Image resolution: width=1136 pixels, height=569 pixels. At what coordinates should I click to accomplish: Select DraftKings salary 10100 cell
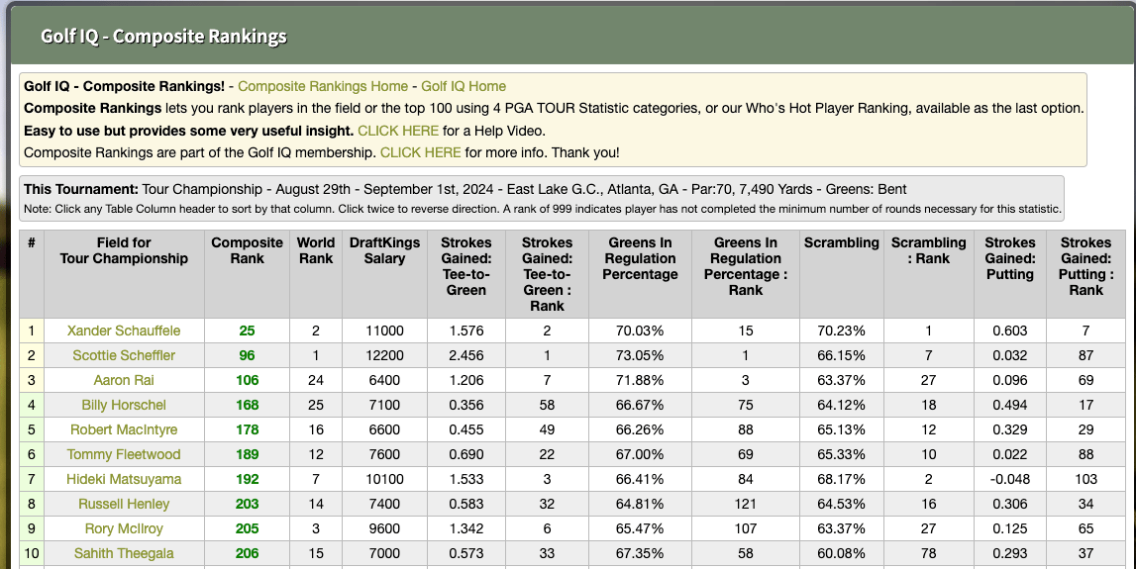[x=384, y=479]
